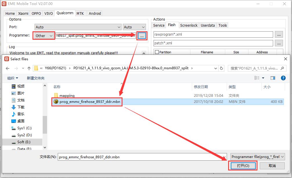
Task: Switch to the Tools actions tab
Action: 223,25
